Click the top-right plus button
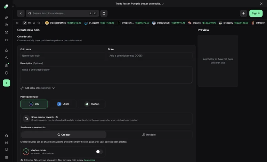267x162 pixels. [243, 13]
